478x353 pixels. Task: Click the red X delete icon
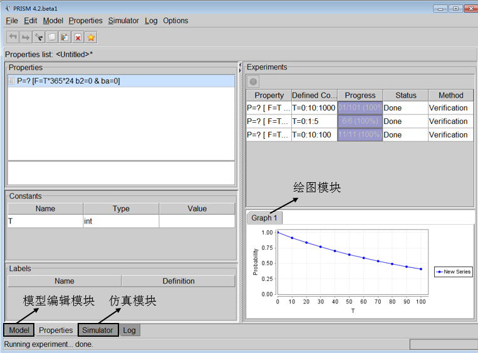(78, 38)
